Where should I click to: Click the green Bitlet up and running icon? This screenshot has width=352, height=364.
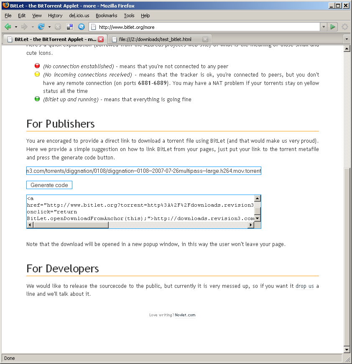coord(37,99)
